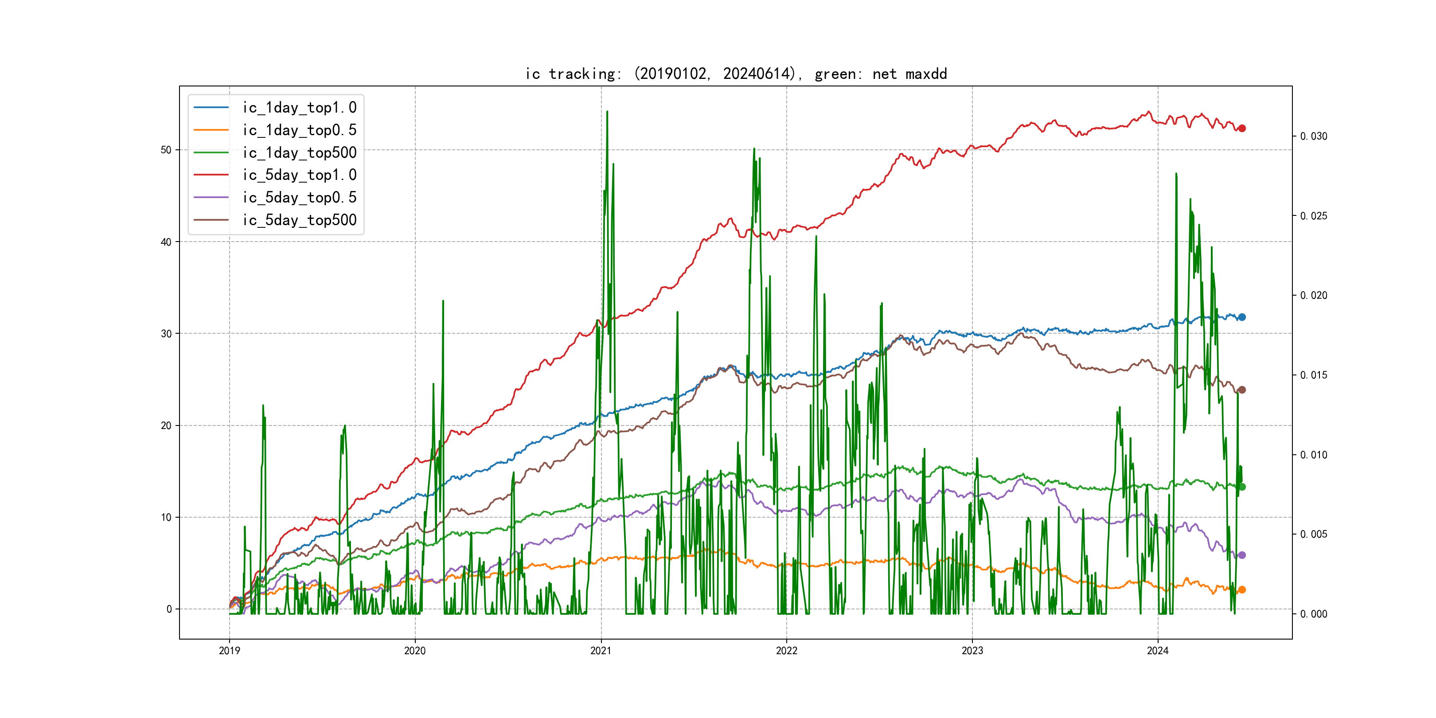
Task: Click the brown line swatch in legend
Action: pos(211,220)
